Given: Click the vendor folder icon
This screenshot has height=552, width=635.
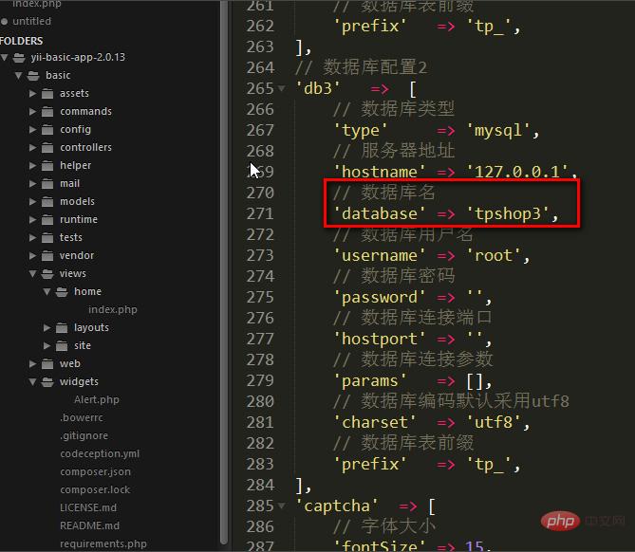Looking at the screenshot, I should tap(47, 255).
